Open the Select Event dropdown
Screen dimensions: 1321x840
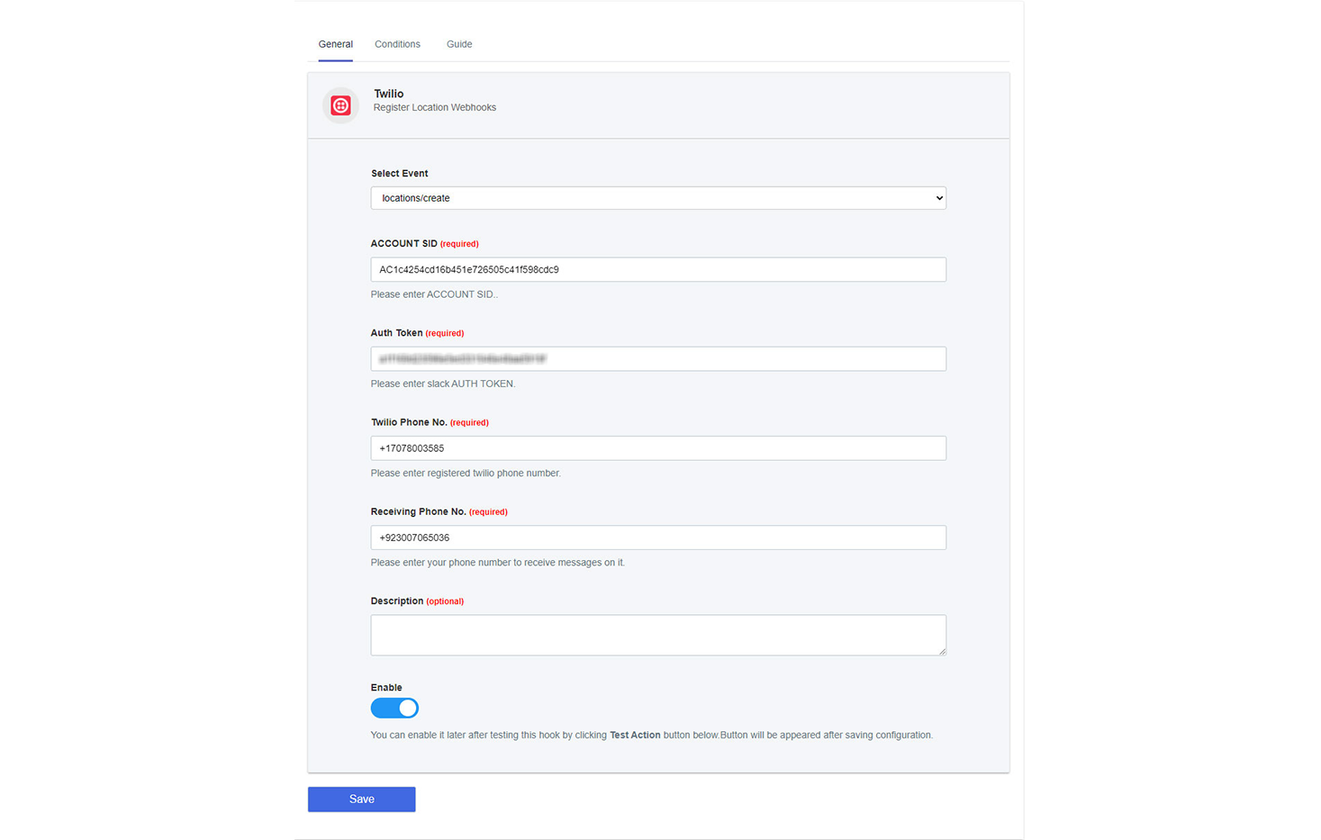tap(658, 198)
